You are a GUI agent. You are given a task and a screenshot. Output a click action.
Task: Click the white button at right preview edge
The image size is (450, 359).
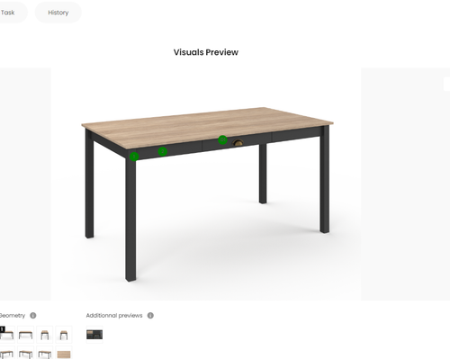(x=446, y=84)
